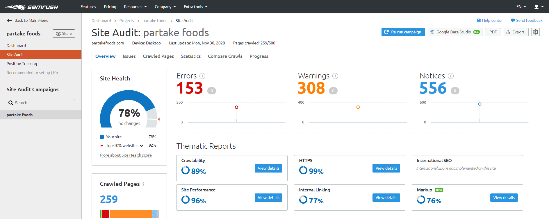This screenshot has height=219, width=549.
Task: Click the PDF button
Action: 493,32
